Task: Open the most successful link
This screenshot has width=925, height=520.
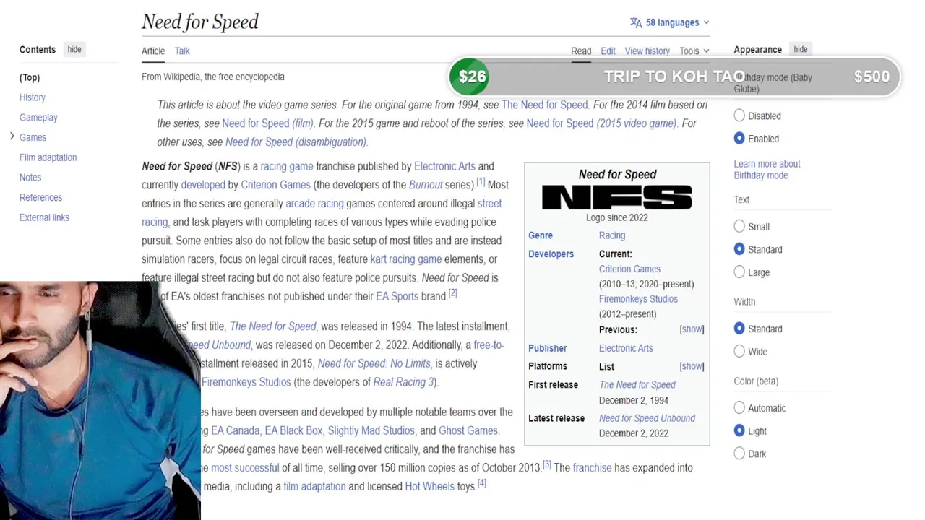Action: tap(245, 467)
